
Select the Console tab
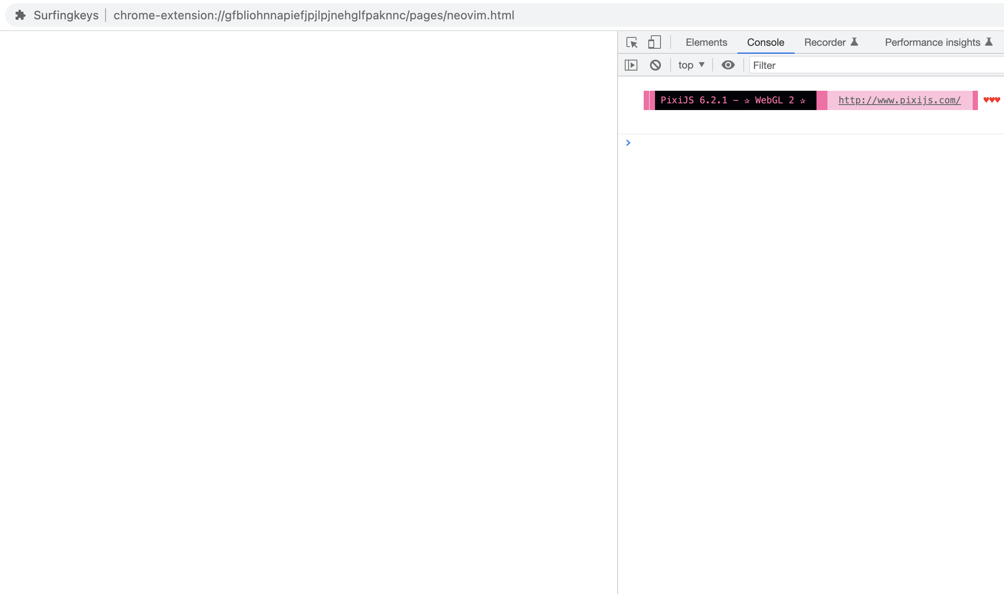pos(765,42)
